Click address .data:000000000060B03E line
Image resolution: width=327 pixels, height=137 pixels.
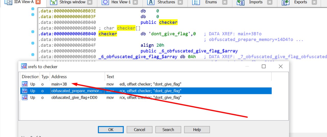tap(67, 11)
